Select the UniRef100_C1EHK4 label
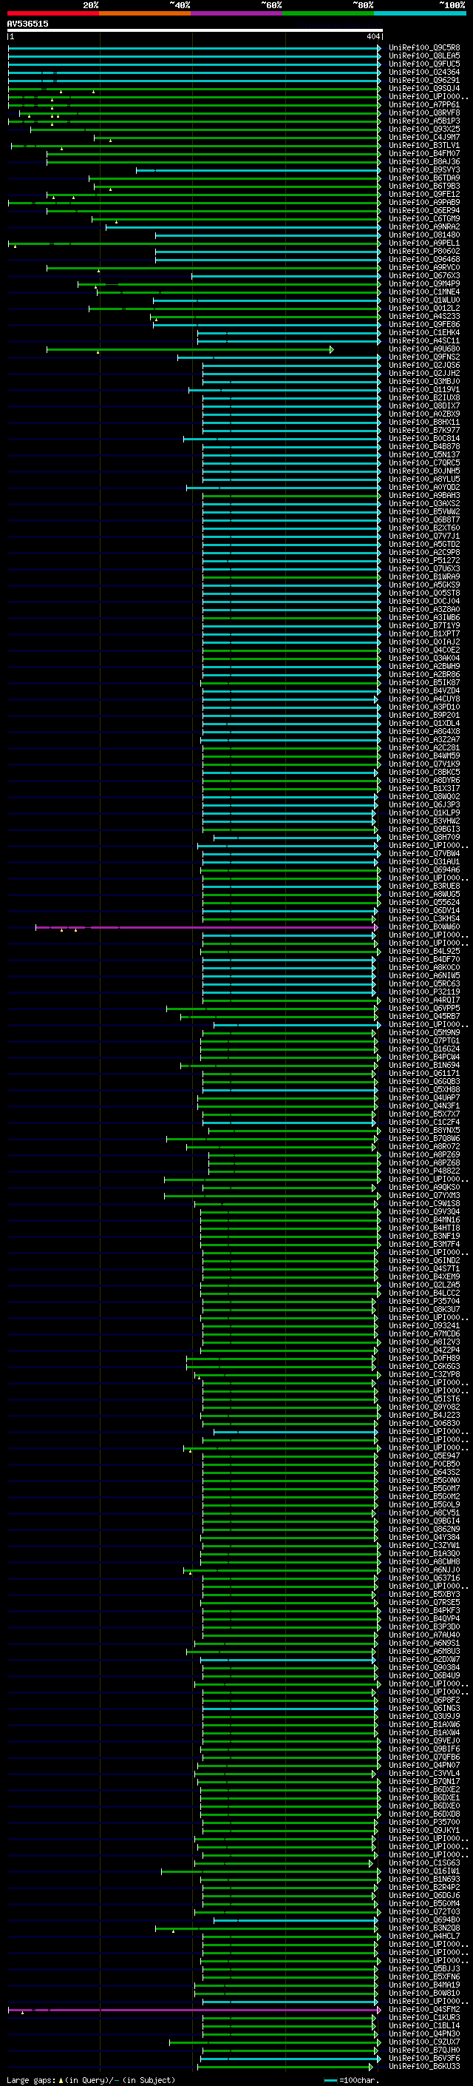This screenshot has height=2086, width=473. point(424,333)
